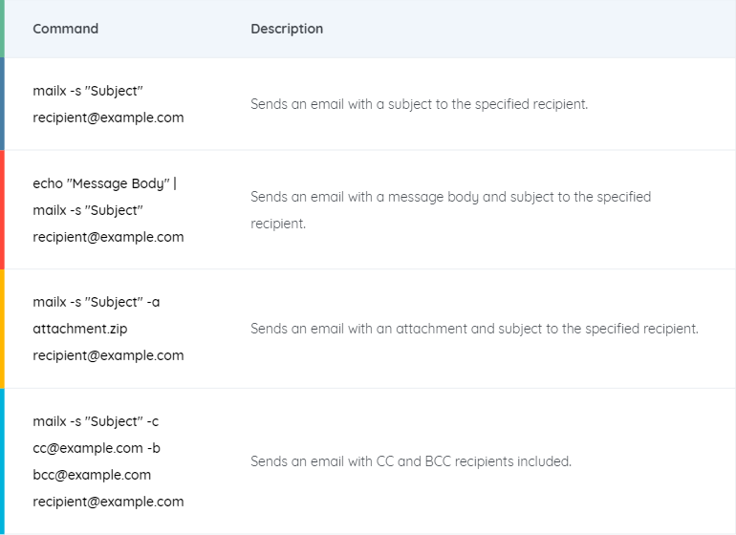Click the mailx -s "Subject" -a command line
The width and height of the screenshot is (736, 535).
(x=97, y=302)
